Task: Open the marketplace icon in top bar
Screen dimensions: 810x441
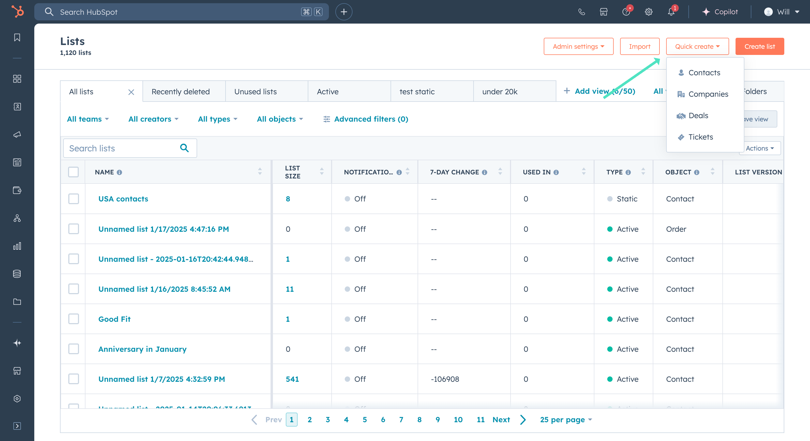Action: (603, 12)
